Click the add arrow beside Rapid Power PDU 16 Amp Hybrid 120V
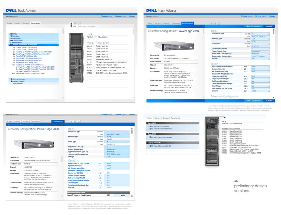Viewport: 281px width, 215px height. click(x=14, y=58)
